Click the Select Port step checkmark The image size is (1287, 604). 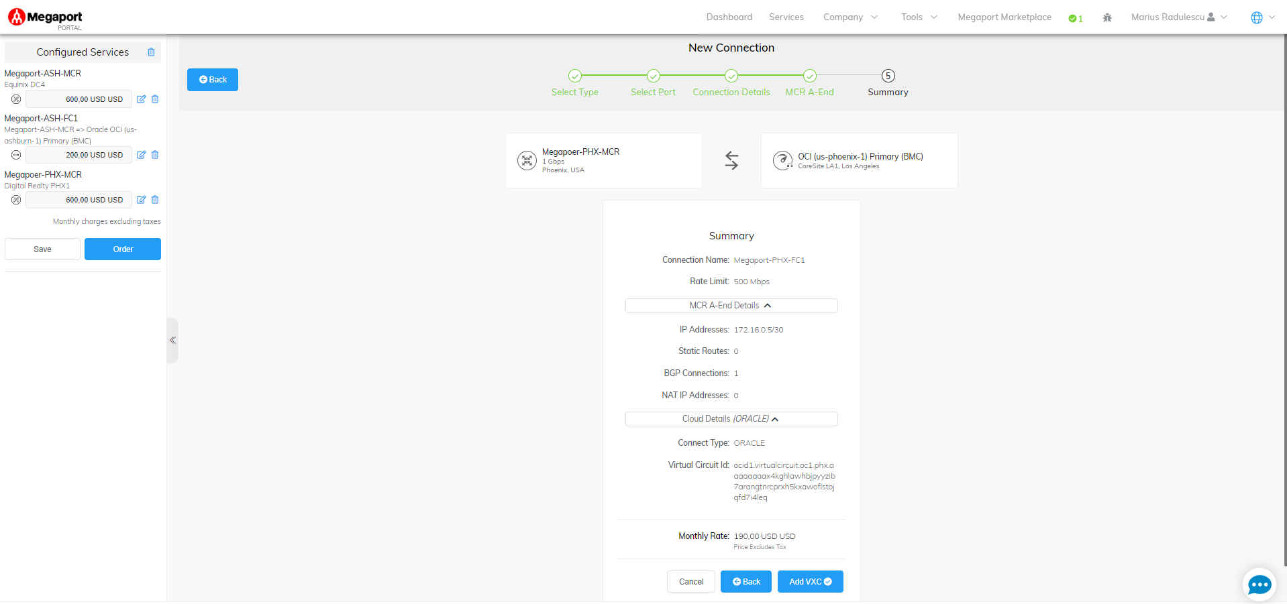pos(654,76)
